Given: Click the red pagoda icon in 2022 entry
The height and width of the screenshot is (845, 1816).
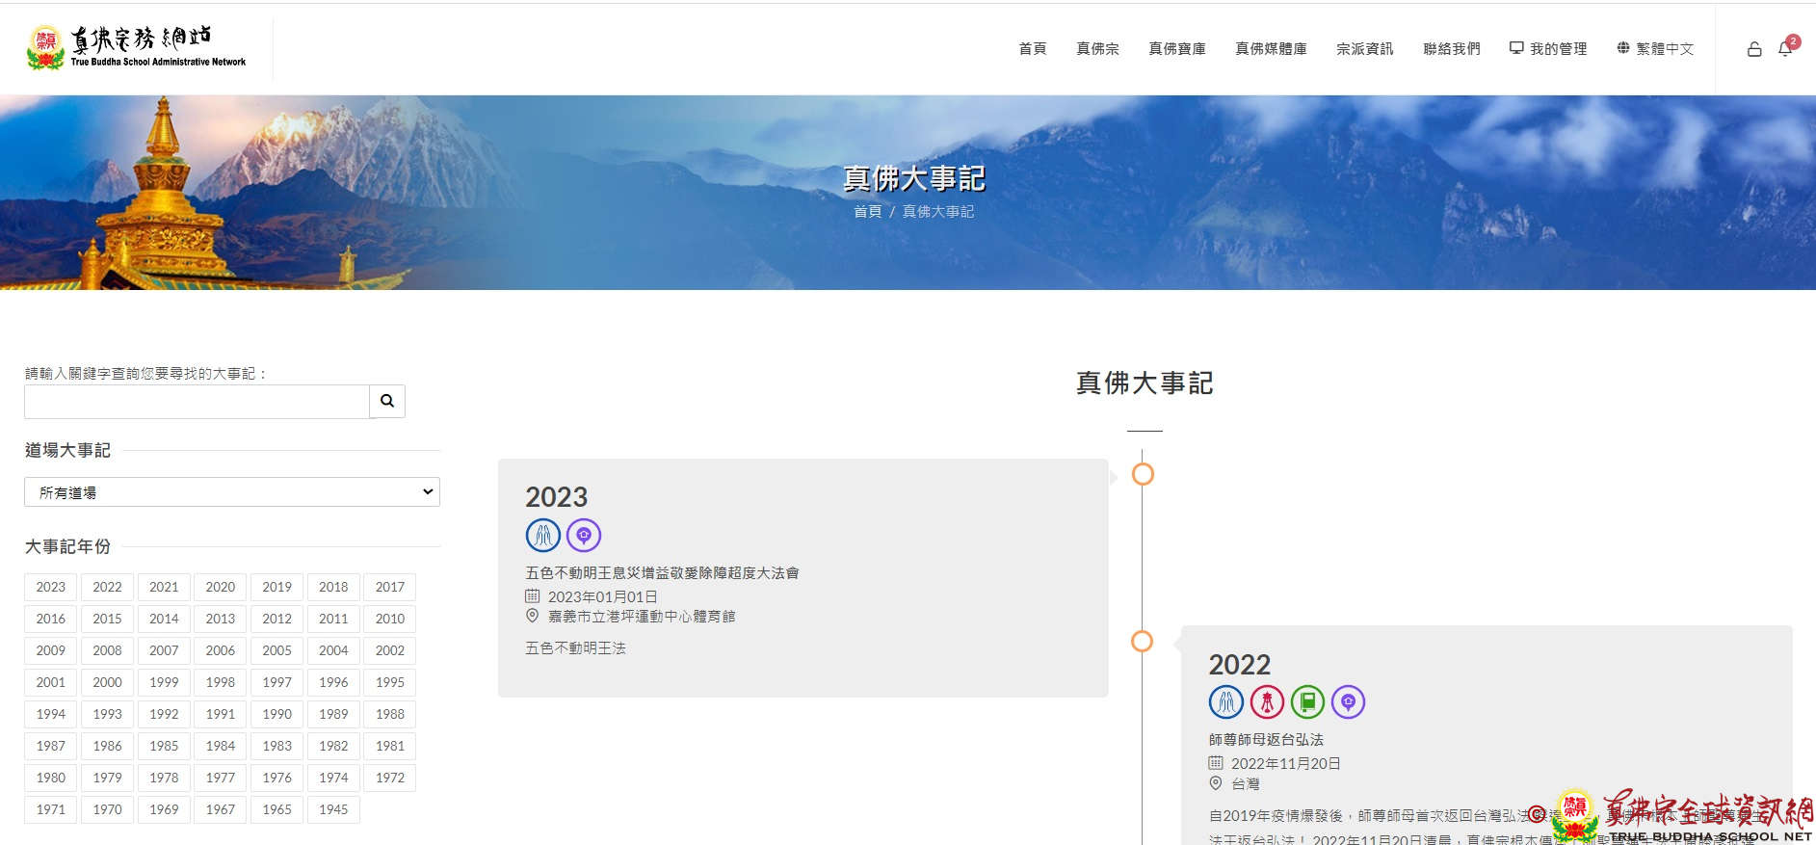Looking at the screenshot, I should pos(1267,702).
